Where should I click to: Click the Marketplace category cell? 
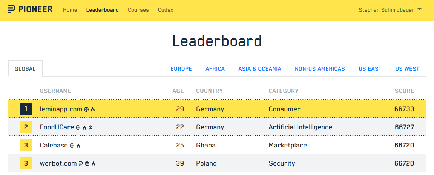pyautogui.click(x=288, y=145)
